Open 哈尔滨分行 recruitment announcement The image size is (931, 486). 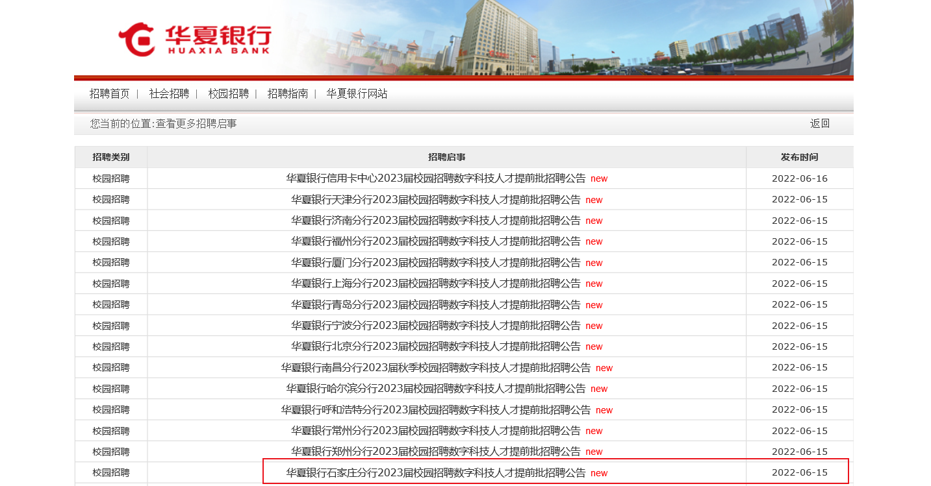pyautogui.click(x=436, y=388)
